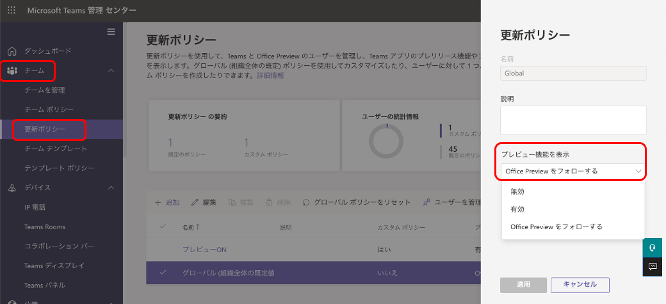Click the カスタム ポリシー count in summary card
Image resolution: width=666 pixels, height=304 pixels.
(x=247, y=142)
